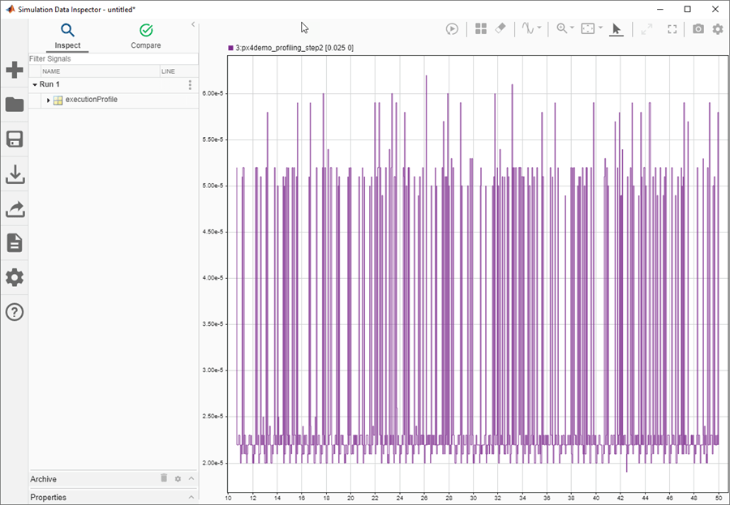
Task: Select the arrow pointer tool in toolbar
Action: point(616,28)
